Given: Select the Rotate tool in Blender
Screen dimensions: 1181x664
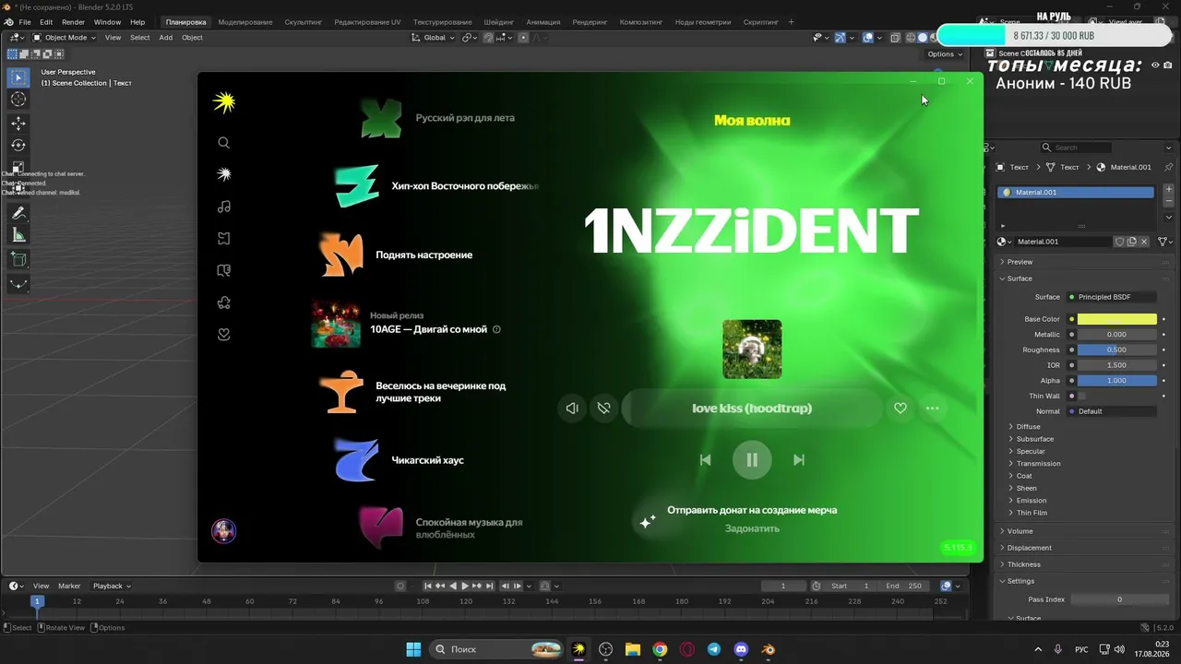Looking at the screenshot, I should pyautogui.click(x=18, y=145).
